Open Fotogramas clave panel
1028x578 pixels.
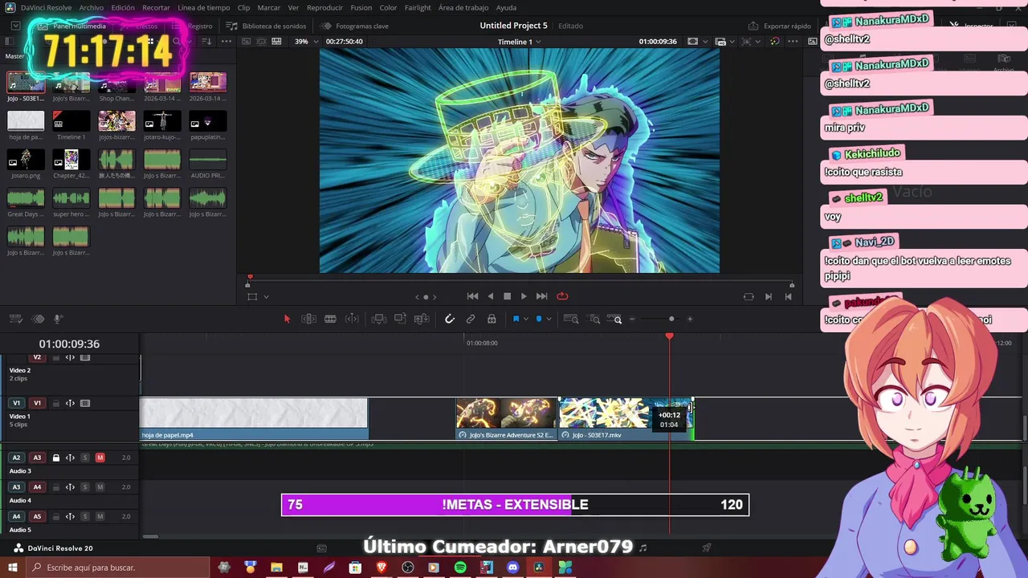tap(354, 26)
